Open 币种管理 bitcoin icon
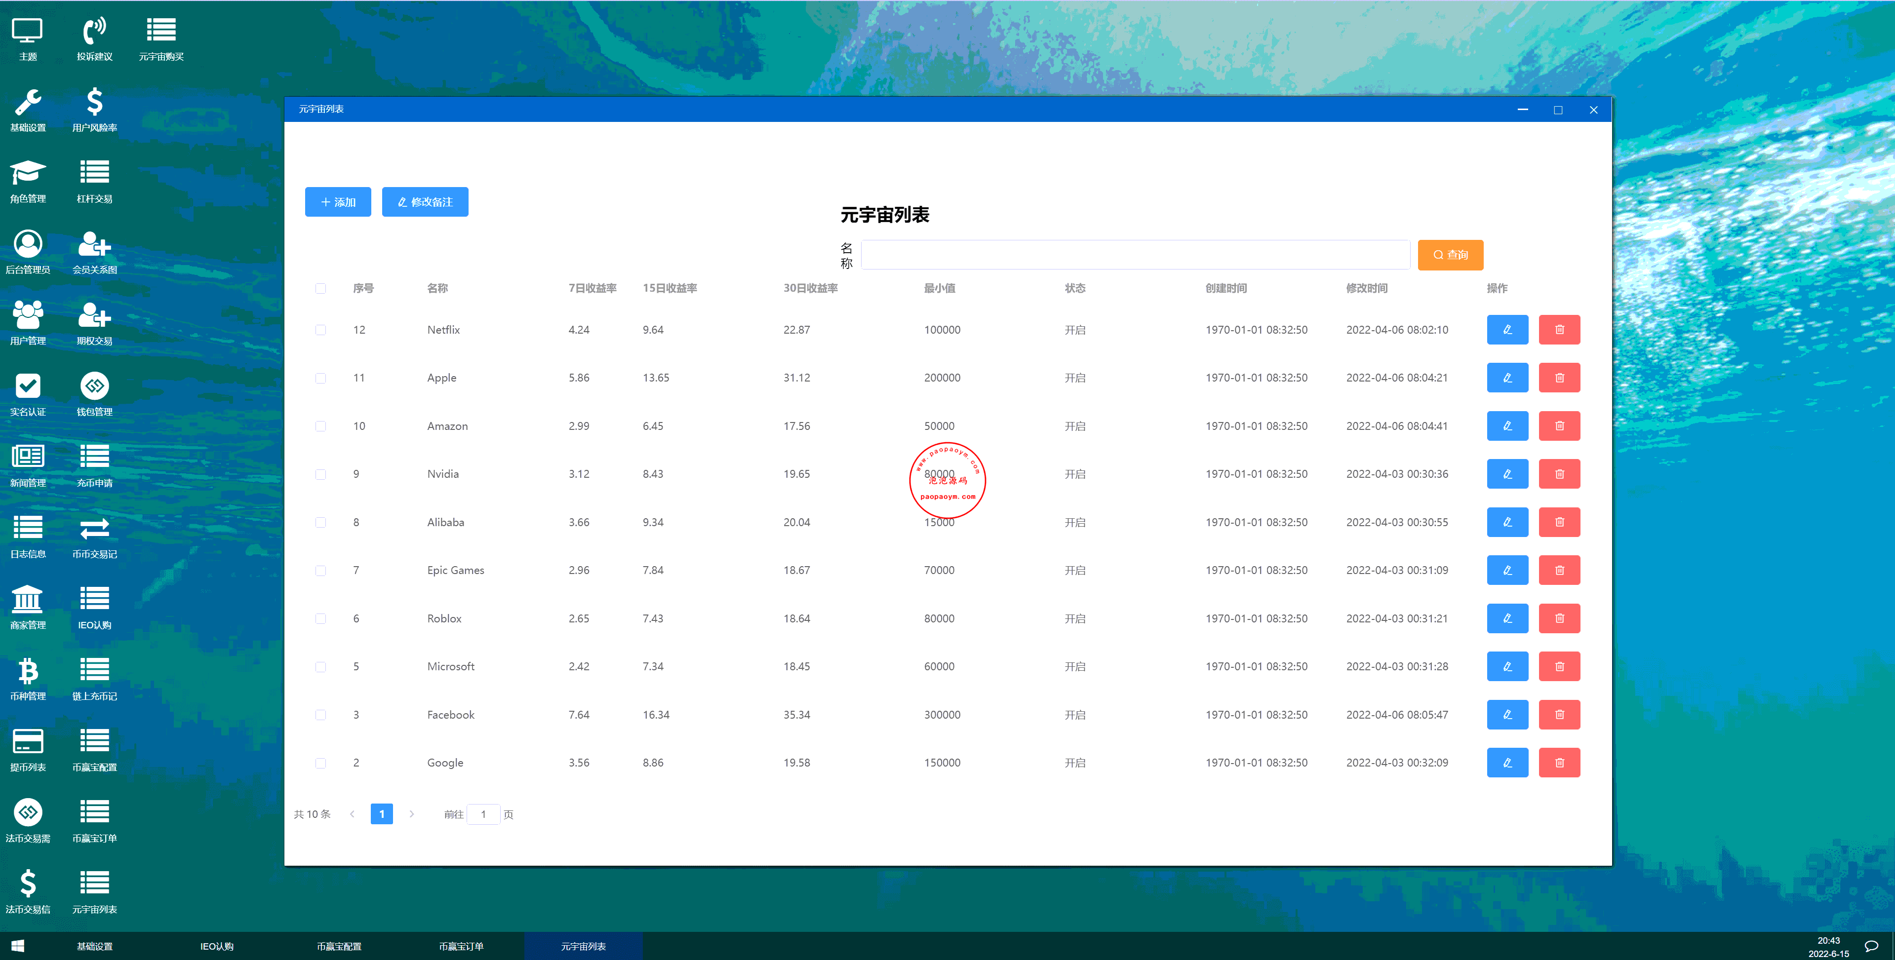The image size is (1895, 960). click(x=28, y=671)
